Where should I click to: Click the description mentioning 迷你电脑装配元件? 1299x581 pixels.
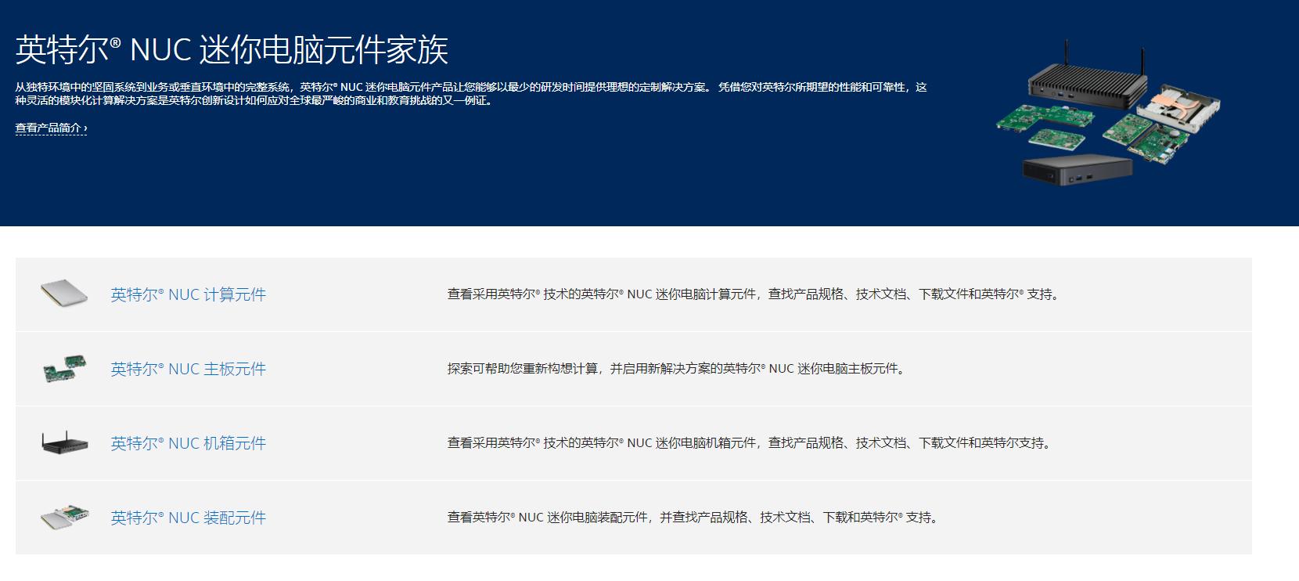click(694, 518)
